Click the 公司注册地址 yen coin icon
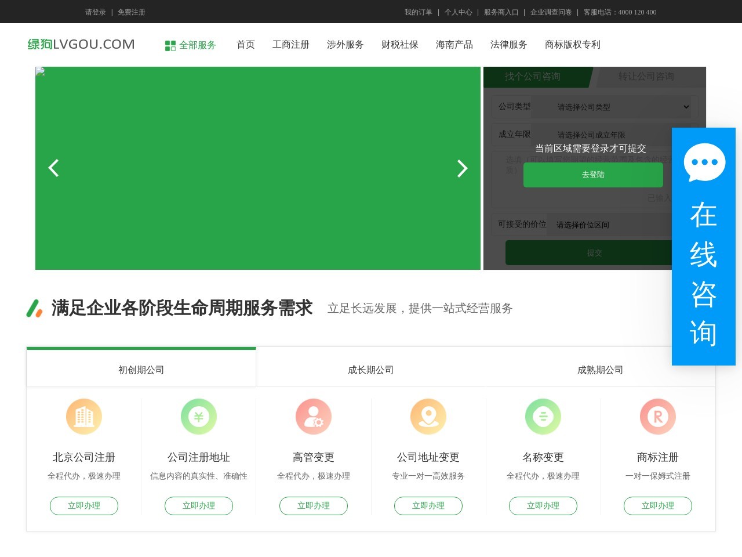Viewport: 742px width, 557px height. 199,416
